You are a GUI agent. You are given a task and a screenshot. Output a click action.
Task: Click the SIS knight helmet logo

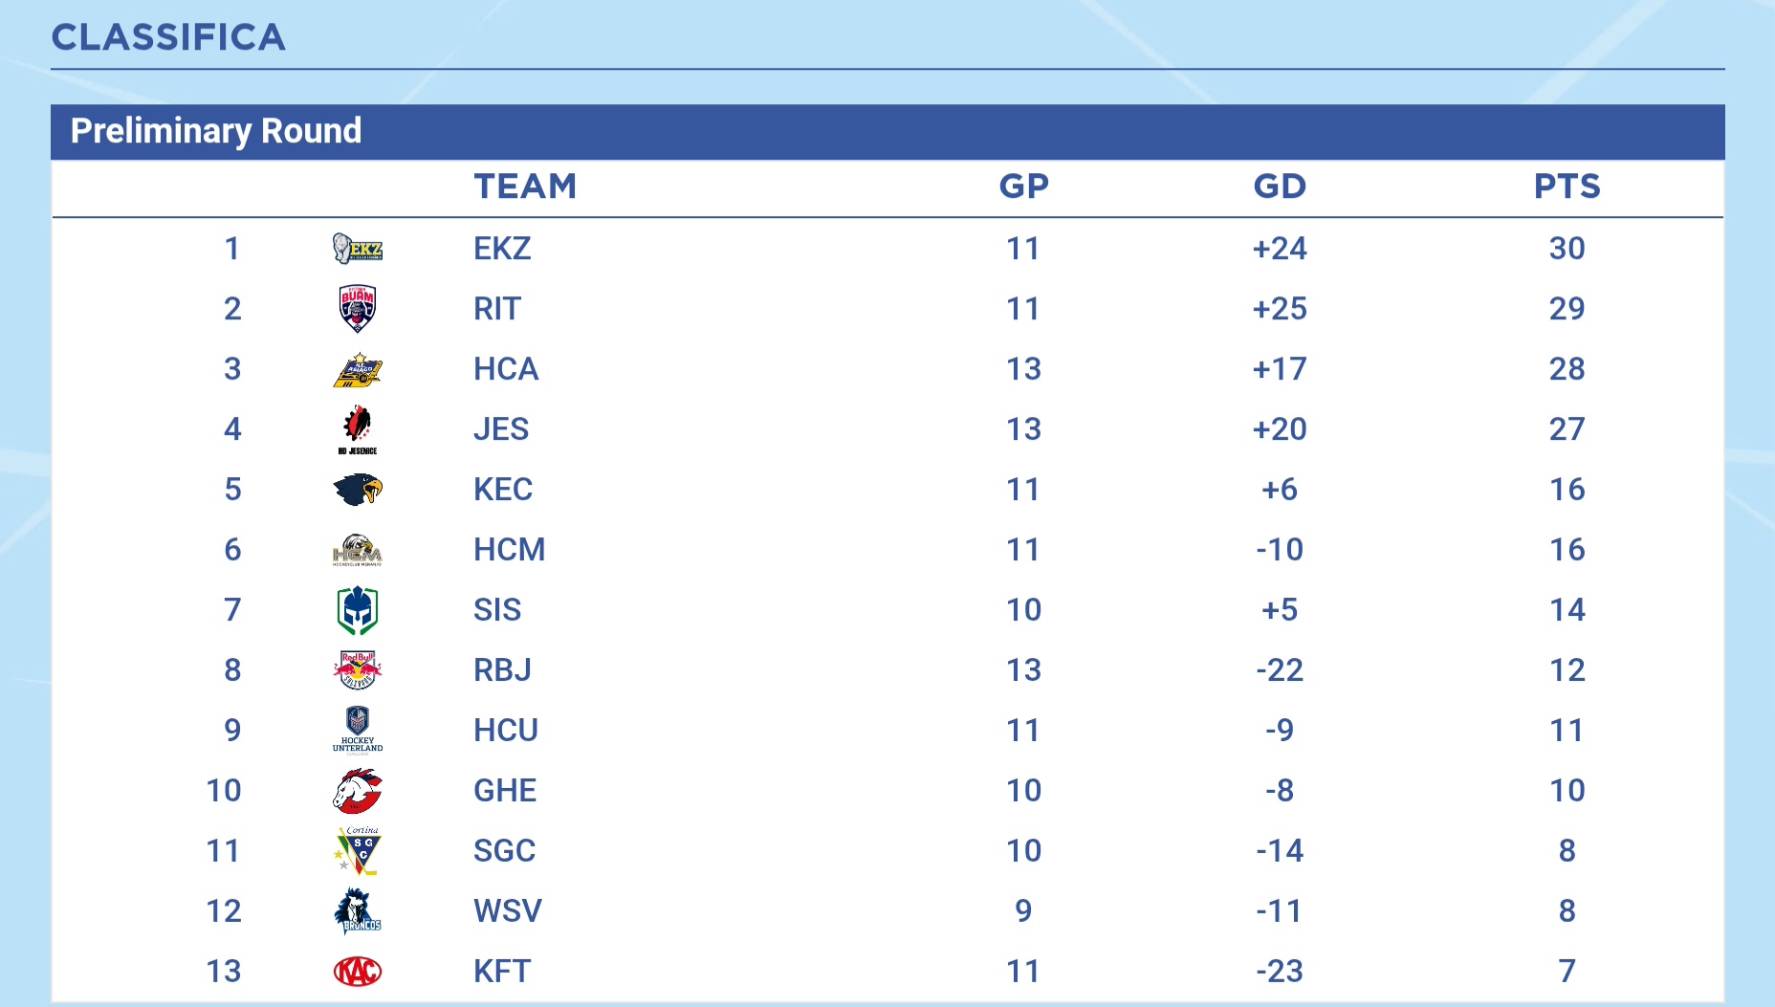358,610
